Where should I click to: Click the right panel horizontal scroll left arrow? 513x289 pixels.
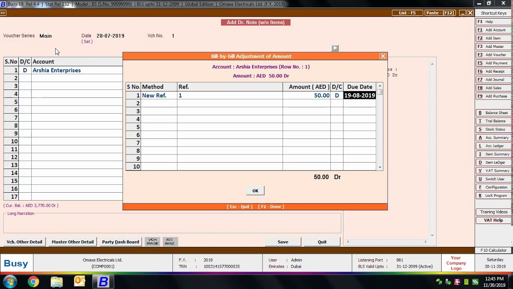tap(348, 242)
